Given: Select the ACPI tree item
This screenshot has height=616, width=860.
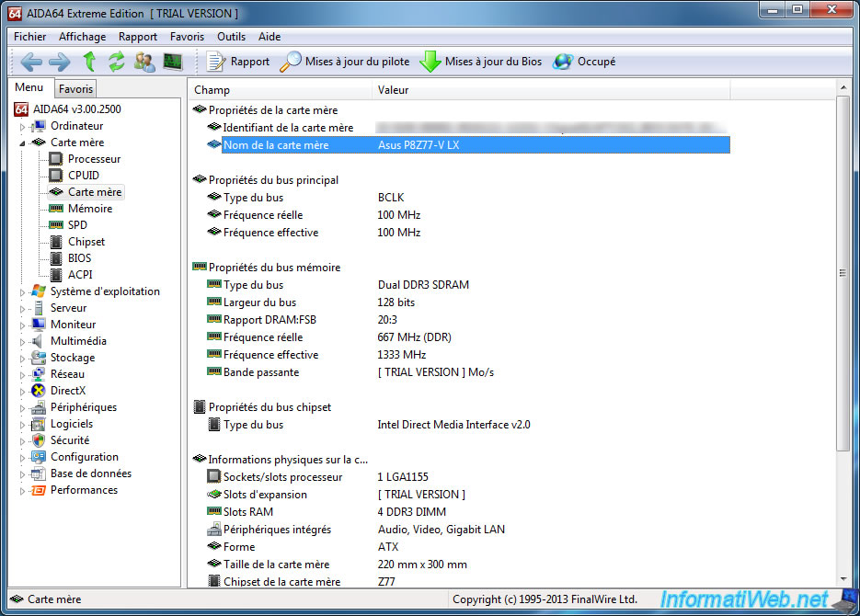Looking at the screenshot, I should pyautogui.click(x=80, y=275).
